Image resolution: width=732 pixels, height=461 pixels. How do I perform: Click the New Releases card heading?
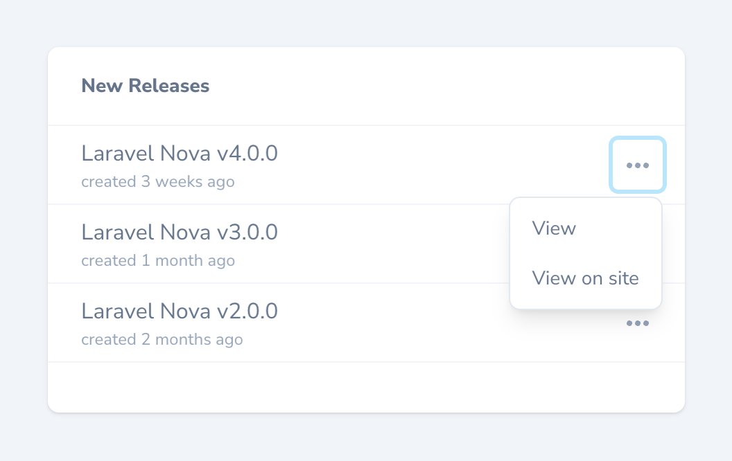point(146,86)
